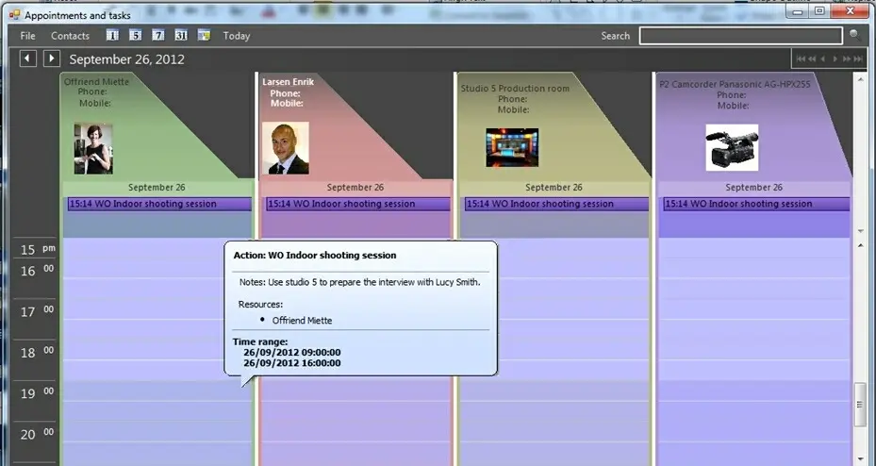This screenshot has width=876, height=466.
Task: Select Larsen Enrik's portrait thumbnail
Action: point(286,148)
